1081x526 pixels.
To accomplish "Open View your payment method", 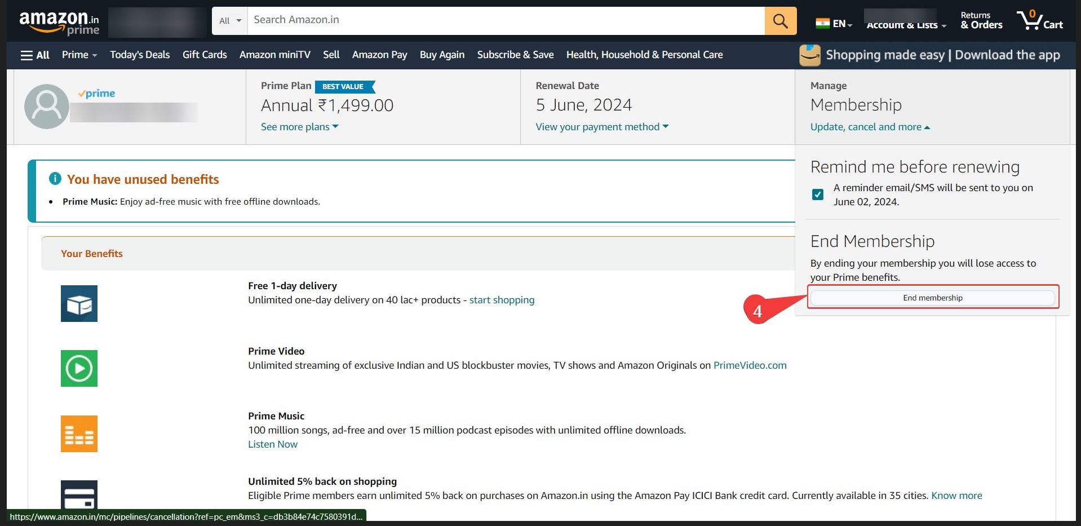I will pyautogui.click(x=601, y=127).
